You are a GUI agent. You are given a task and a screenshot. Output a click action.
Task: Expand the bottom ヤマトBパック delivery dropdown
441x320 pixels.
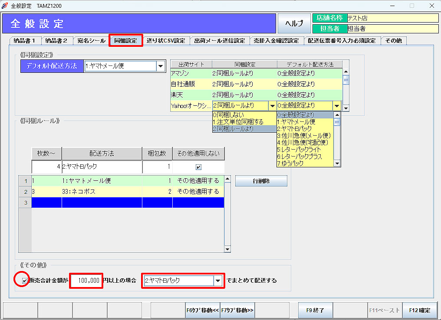tap(218, 281)
